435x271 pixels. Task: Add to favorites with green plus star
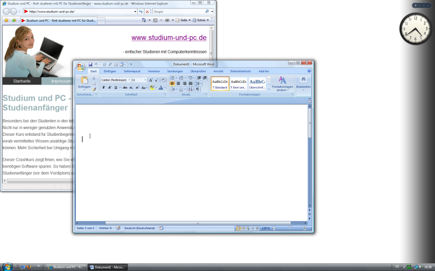14,20
